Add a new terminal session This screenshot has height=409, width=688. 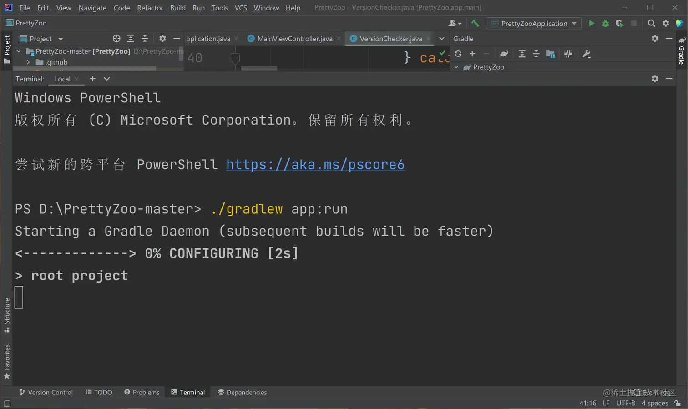[92, 79]
